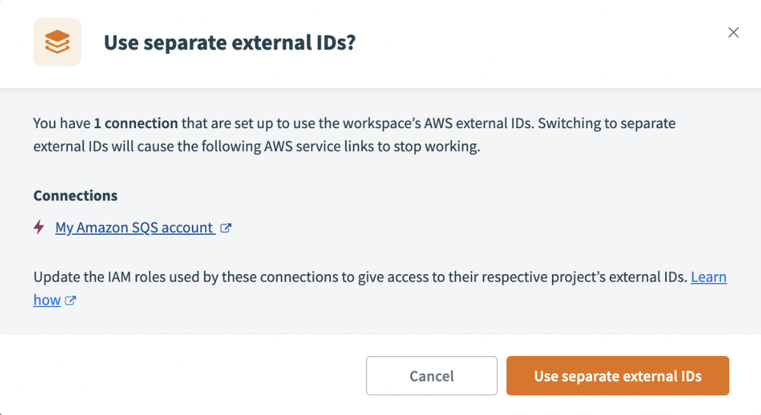Click the external link icon next to Learn how
Screen dimensions: 761x415
[70, 300]
